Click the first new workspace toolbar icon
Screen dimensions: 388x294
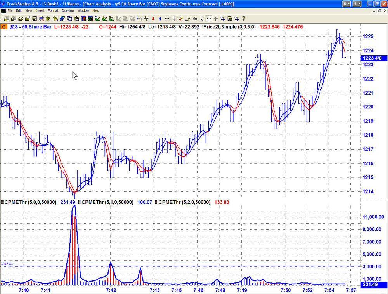tap(7, 19)
